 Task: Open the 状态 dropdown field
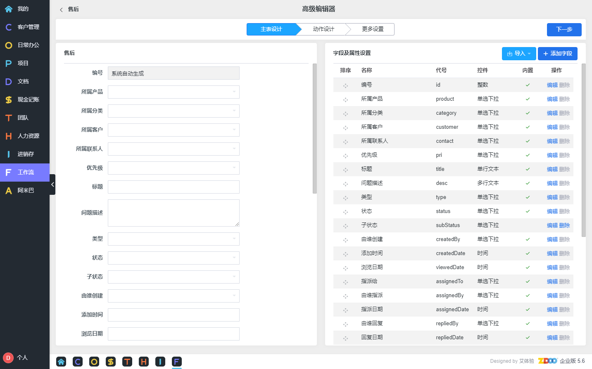coord(174,258)
